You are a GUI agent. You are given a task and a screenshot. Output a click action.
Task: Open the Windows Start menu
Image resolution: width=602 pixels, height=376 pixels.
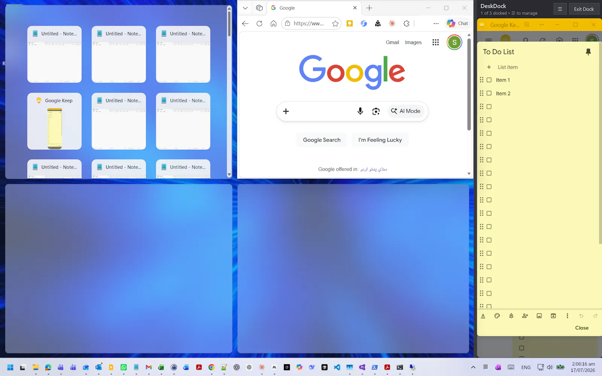pos(10,367)
